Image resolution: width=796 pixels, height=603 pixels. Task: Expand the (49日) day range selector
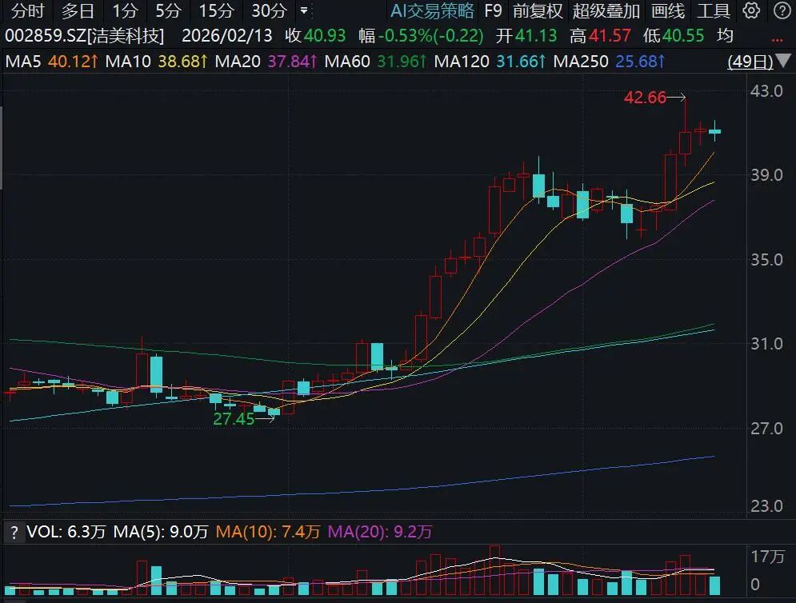750,62
